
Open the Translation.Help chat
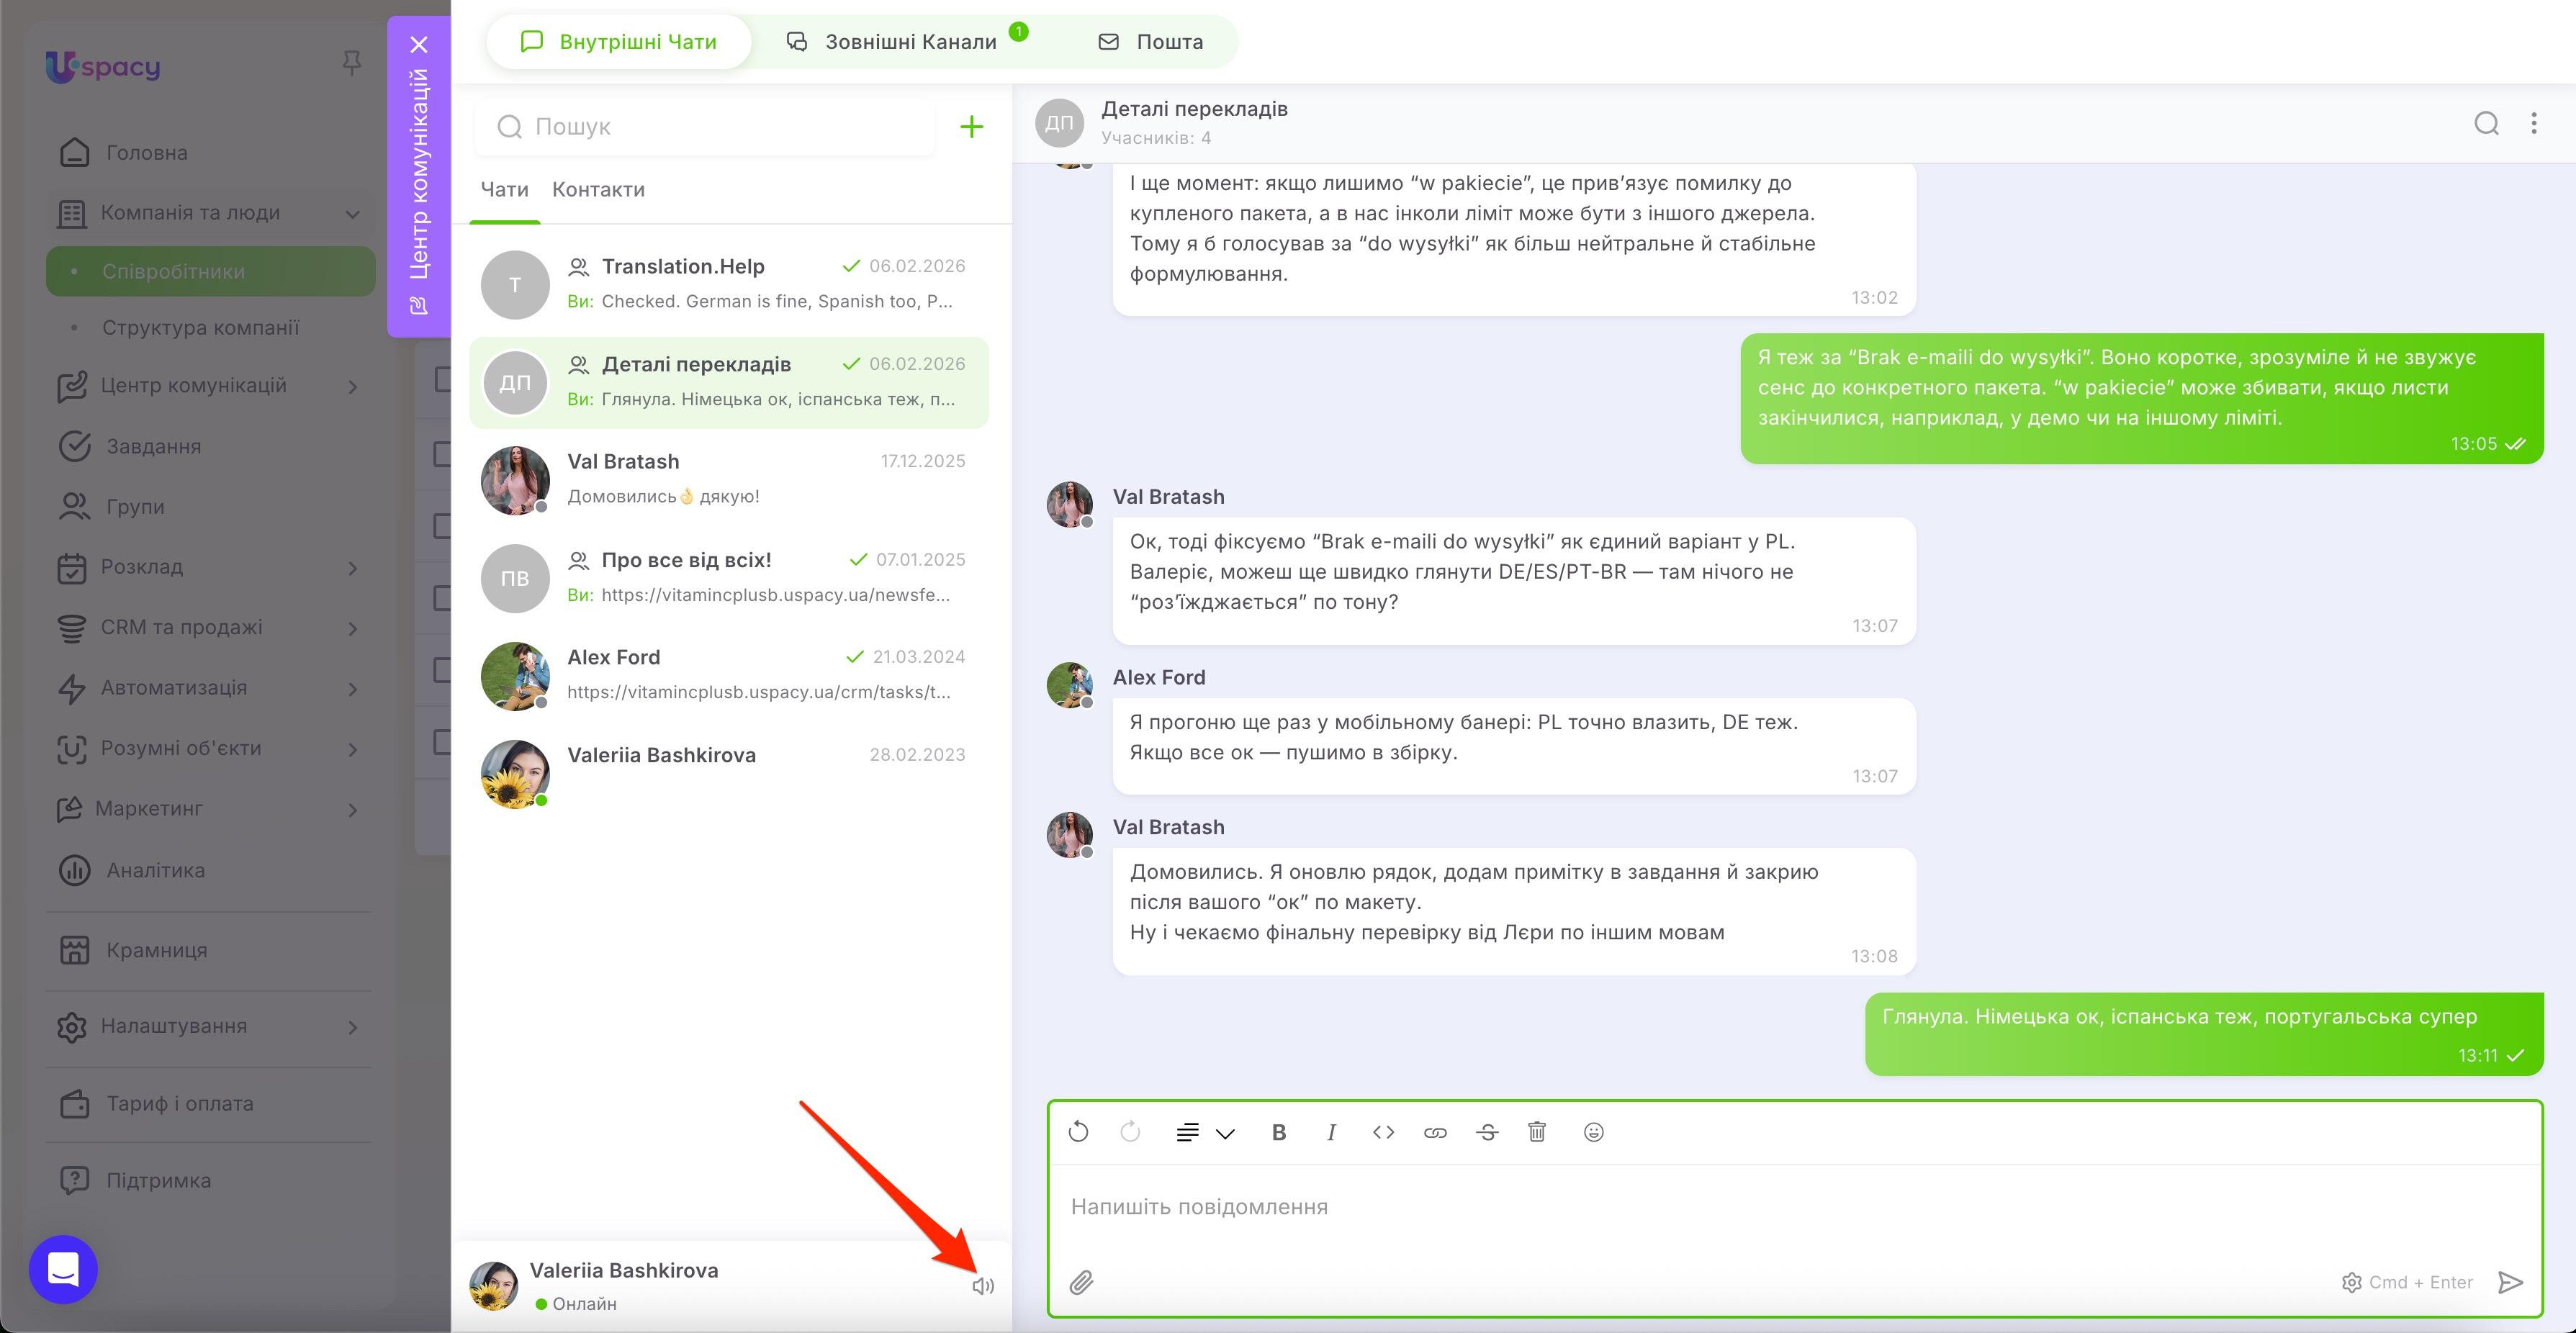[x=729, y=284]
